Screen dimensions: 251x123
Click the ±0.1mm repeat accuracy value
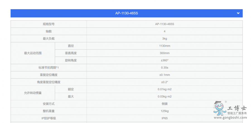click(x=165, y=75)
